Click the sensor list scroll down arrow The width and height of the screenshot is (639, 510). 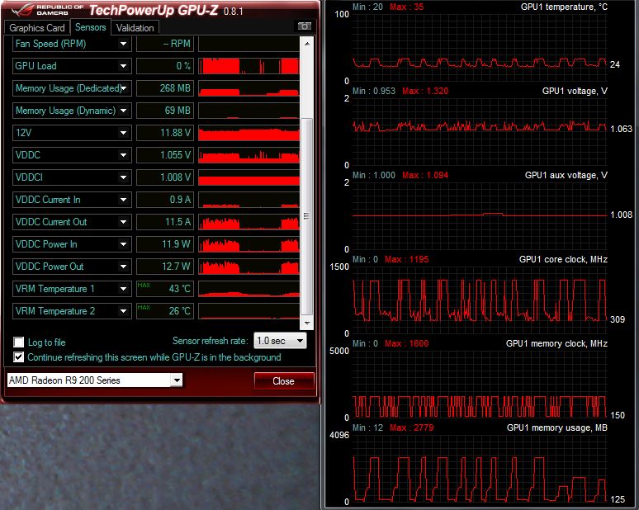(x=307, y=323)
